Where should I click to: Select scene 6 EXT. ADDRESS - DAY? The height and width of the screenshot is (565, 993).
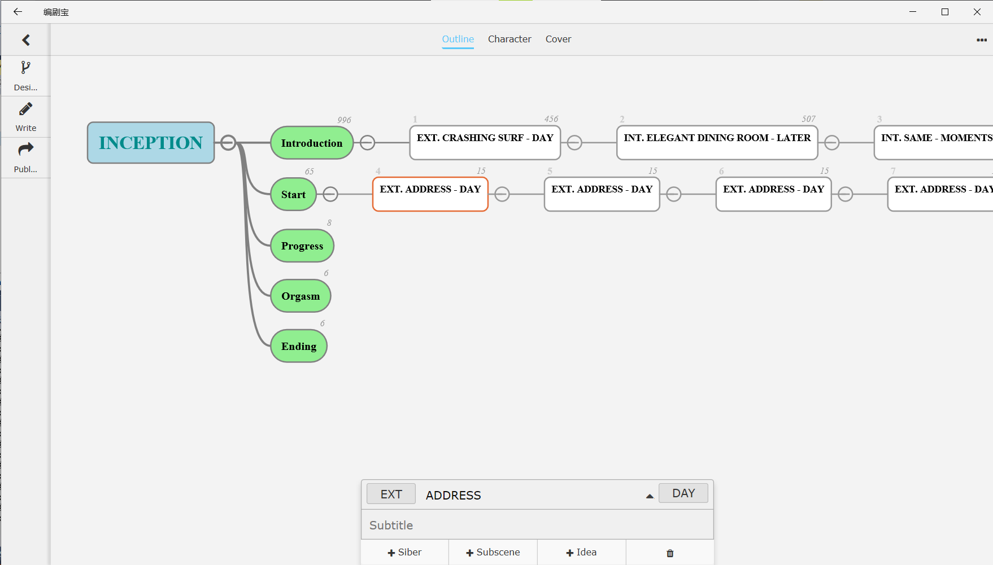(774, 194)
